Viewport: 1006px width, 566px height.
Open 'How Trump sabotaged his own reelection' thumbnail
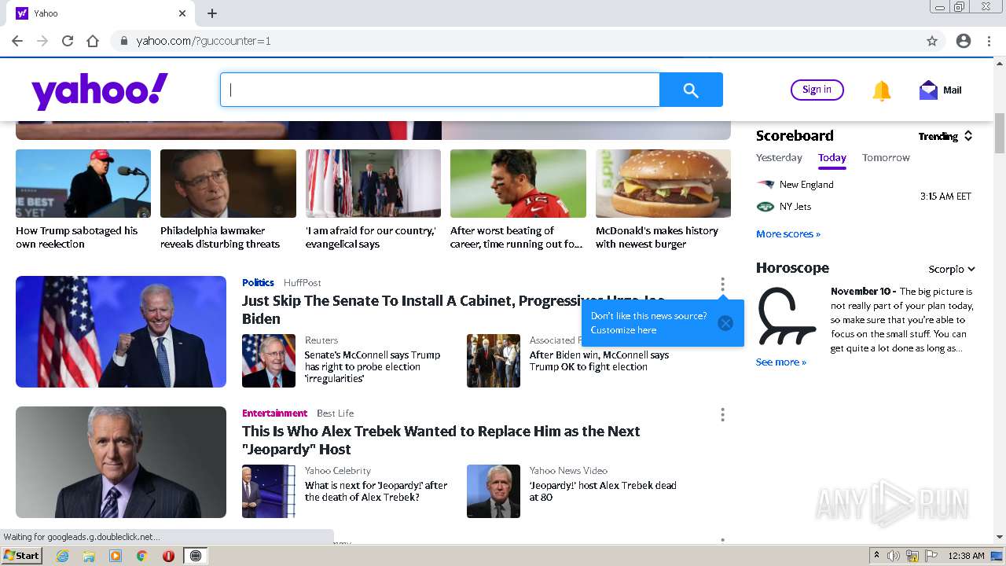83,184
